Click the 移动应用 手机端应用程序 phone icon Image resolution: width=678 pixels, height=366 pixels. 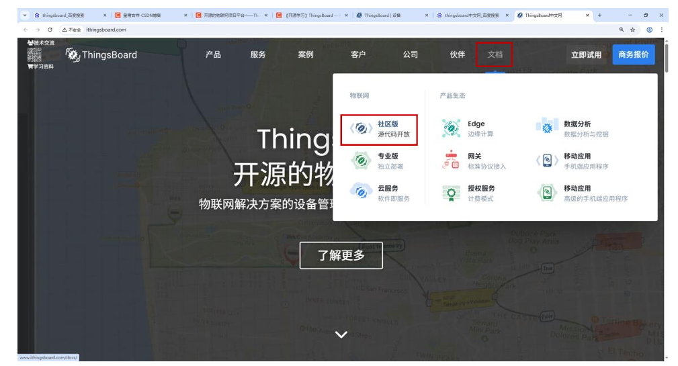pos(547,161)
